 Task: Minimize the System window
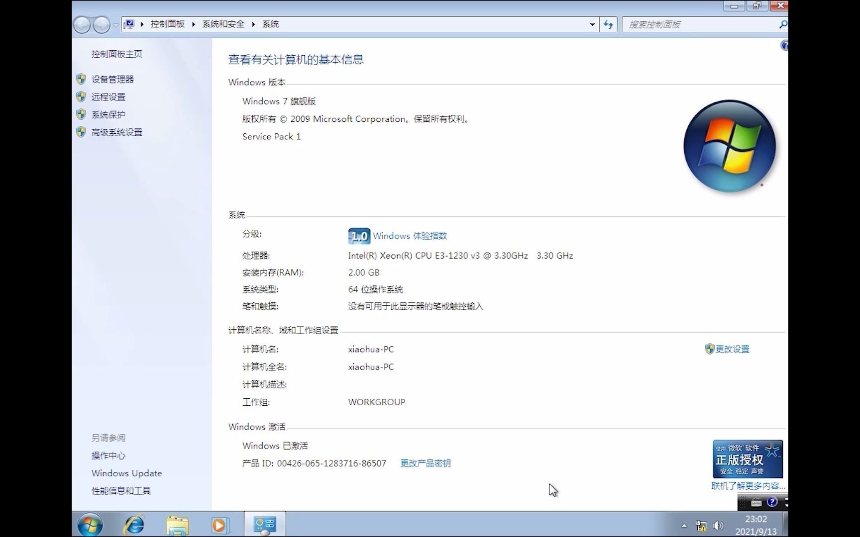(734, 6)
